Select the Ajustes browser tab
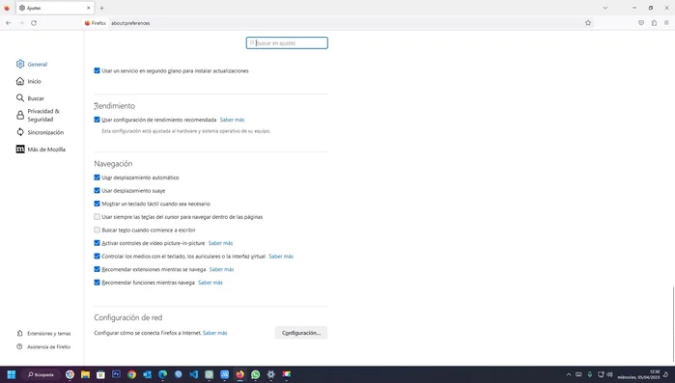The height and width of the screenshot is (383, 675). point(55,8)
